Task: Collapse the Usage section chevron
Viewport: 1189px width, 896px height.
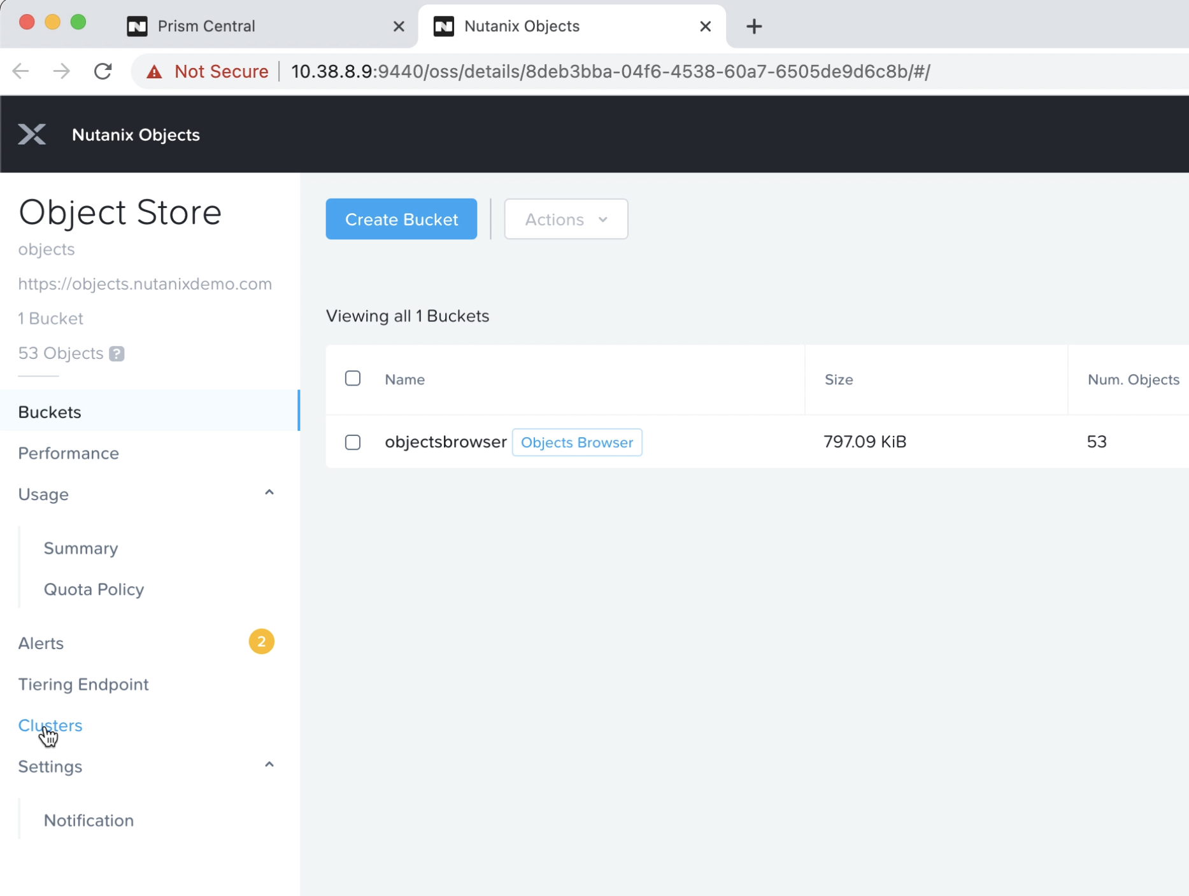Action: [x=269, y=493]
